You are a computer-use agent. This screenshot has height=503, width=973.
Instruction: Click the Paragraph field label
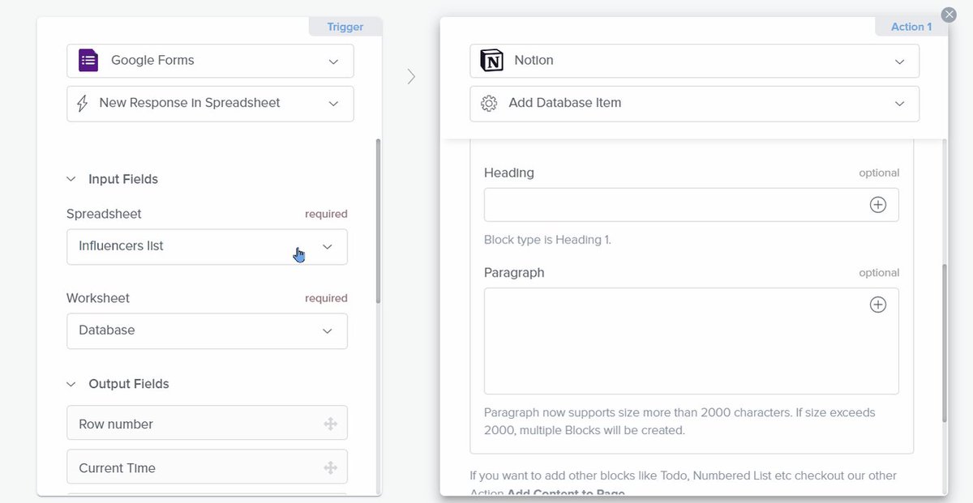pyautogui.click(x=514, y=273)
